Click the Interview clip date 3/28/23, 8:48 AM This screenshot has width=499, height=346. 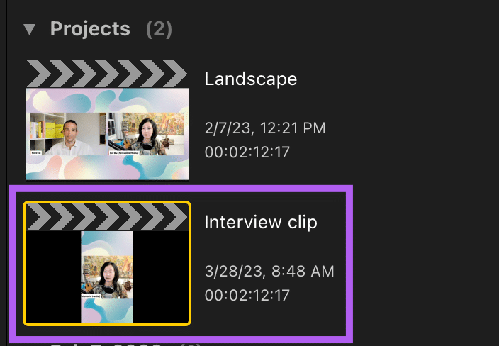pyautogui.click(x=269, y=271)
